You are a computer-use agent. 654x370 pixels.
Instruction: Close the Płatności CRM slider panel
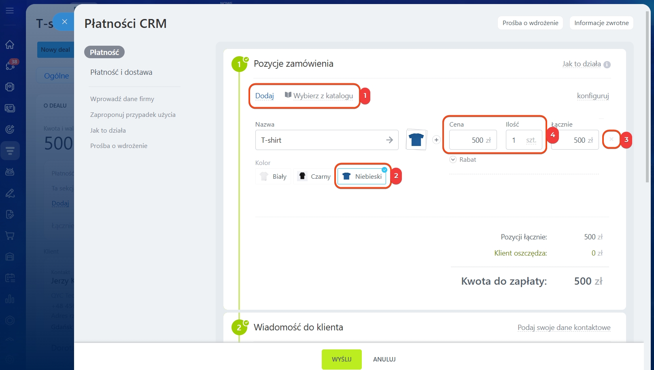64,22
